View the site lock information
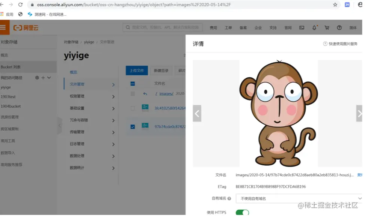365x216 pixels. click(32, 4)
